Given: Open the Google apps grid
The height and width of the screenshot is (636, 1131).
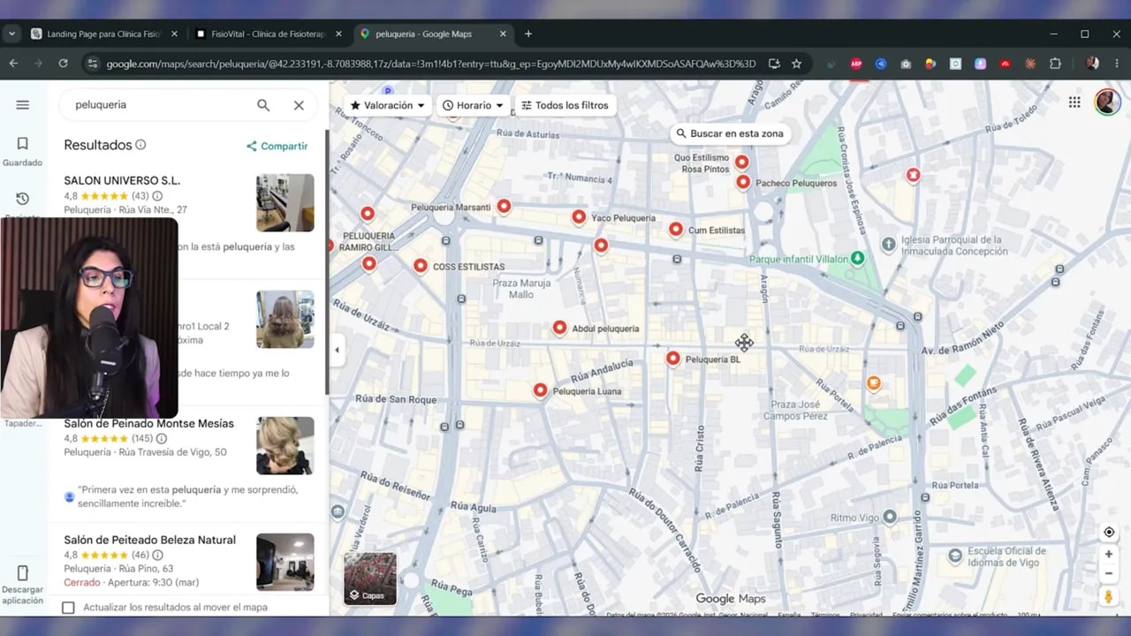Looking at the screenshot, I should [1074, 102].
